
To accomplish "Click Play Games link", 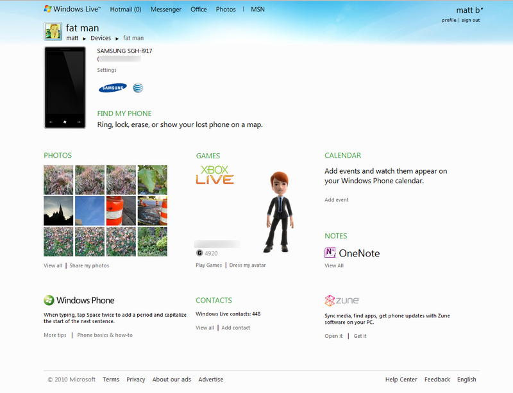I will click(209, 265).
